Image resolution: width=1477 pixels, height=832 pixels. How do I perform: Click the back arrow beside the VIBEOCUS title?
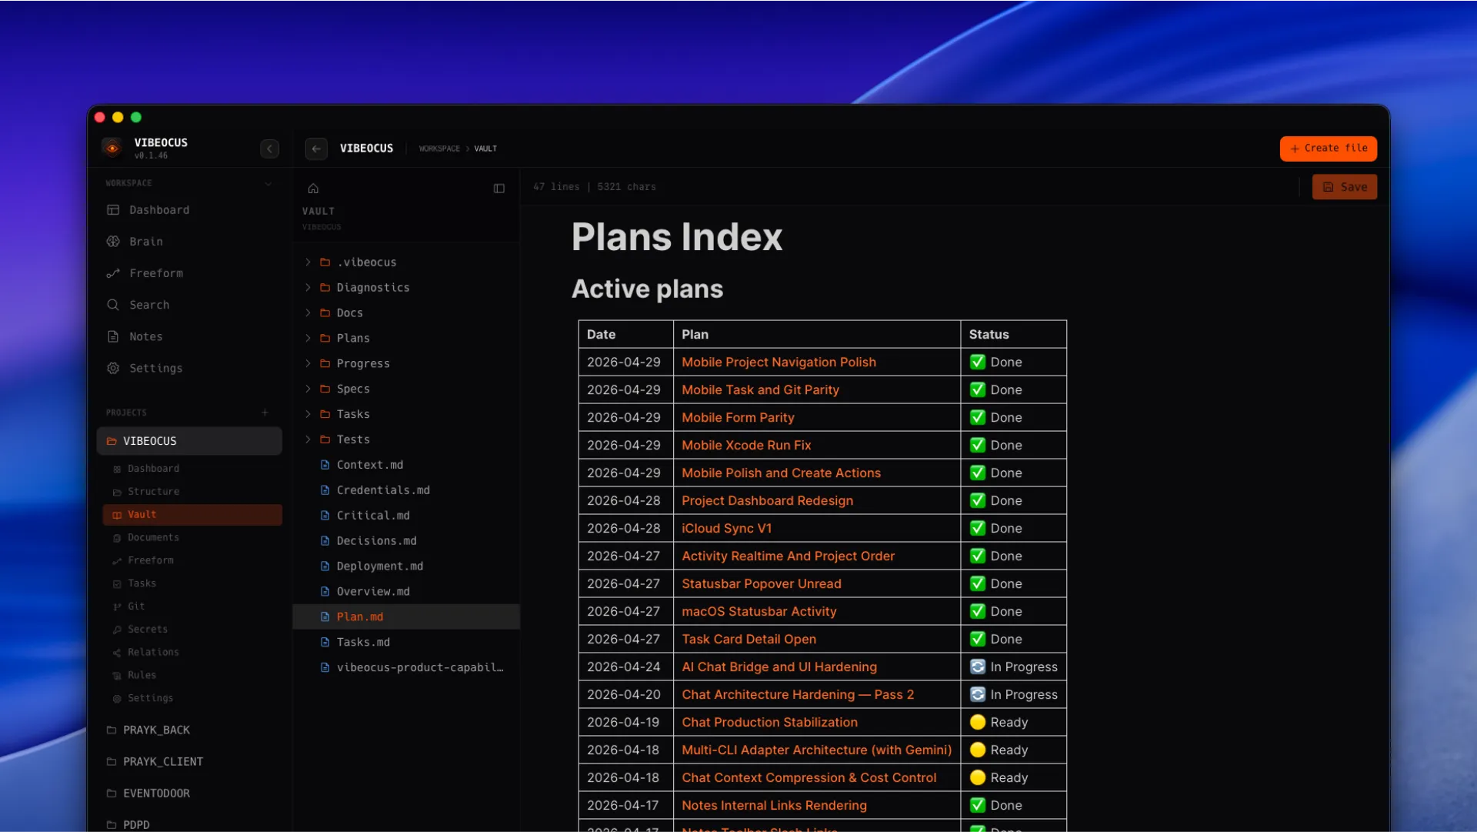316,149
